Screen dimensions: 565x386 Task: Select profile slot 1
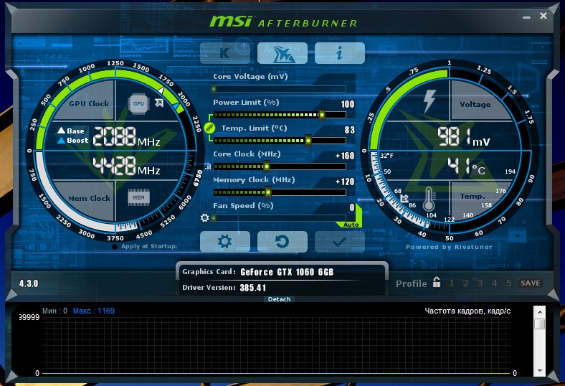(x=451, y=283)
